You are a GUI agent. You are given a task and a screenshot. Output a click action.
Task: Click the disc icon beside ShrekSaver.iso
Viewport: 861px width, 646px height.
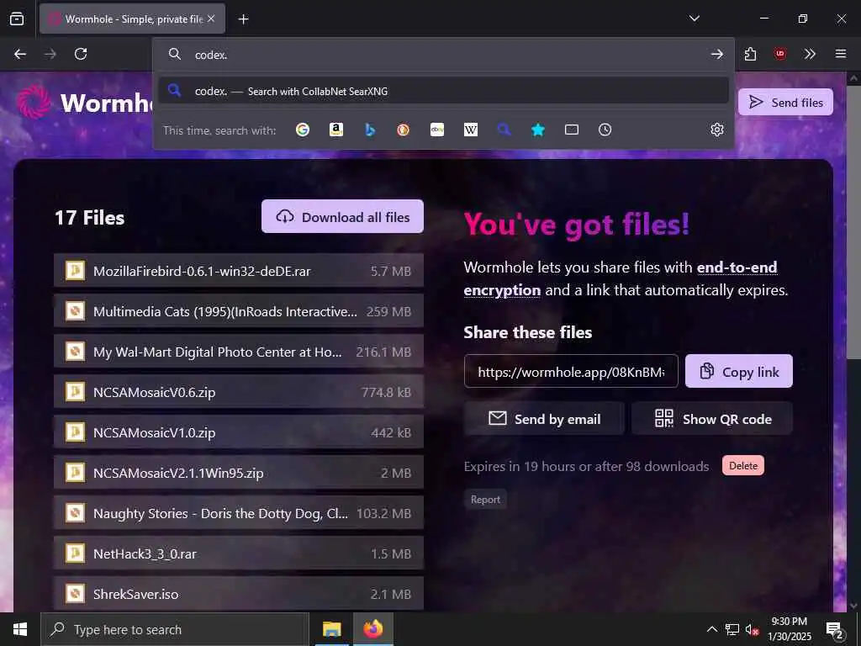pyautogui.click(x=75, y=593)
